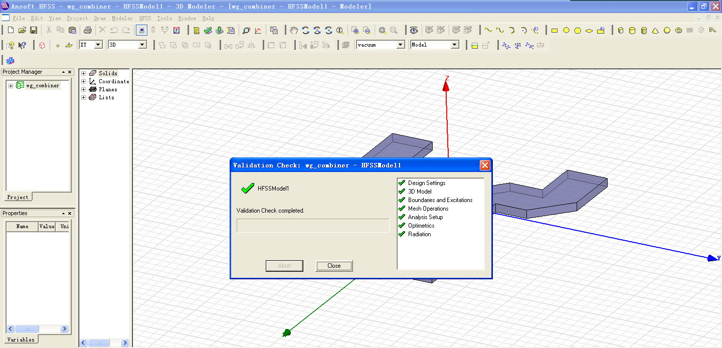Switch to the Variables tab

click(21, 339)
